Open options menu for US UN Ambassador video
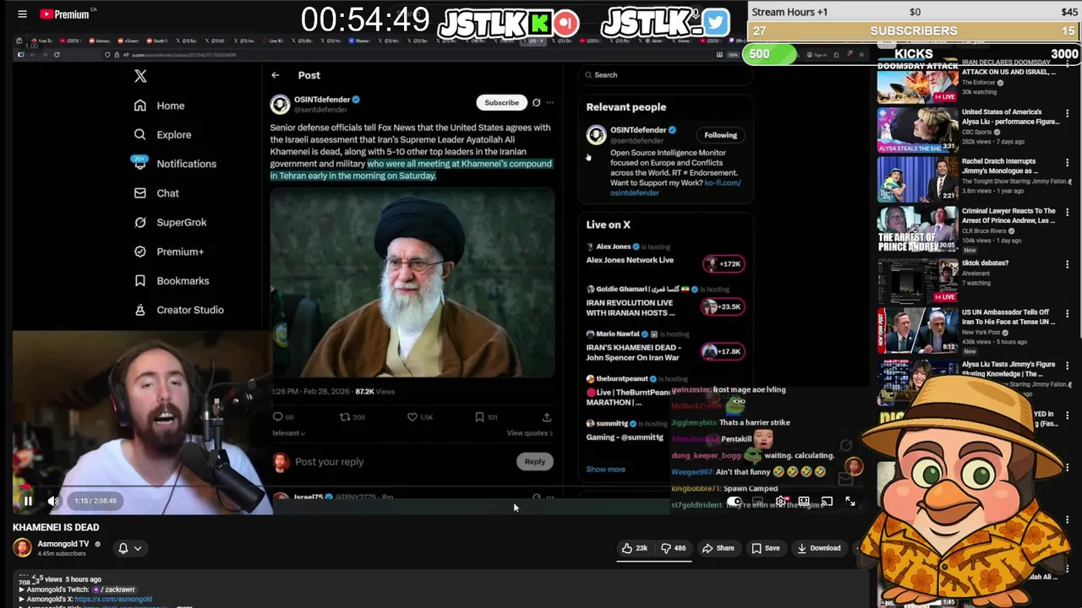The height and width of the screenshot is (608, 1082). click(x=1067, y=314)
